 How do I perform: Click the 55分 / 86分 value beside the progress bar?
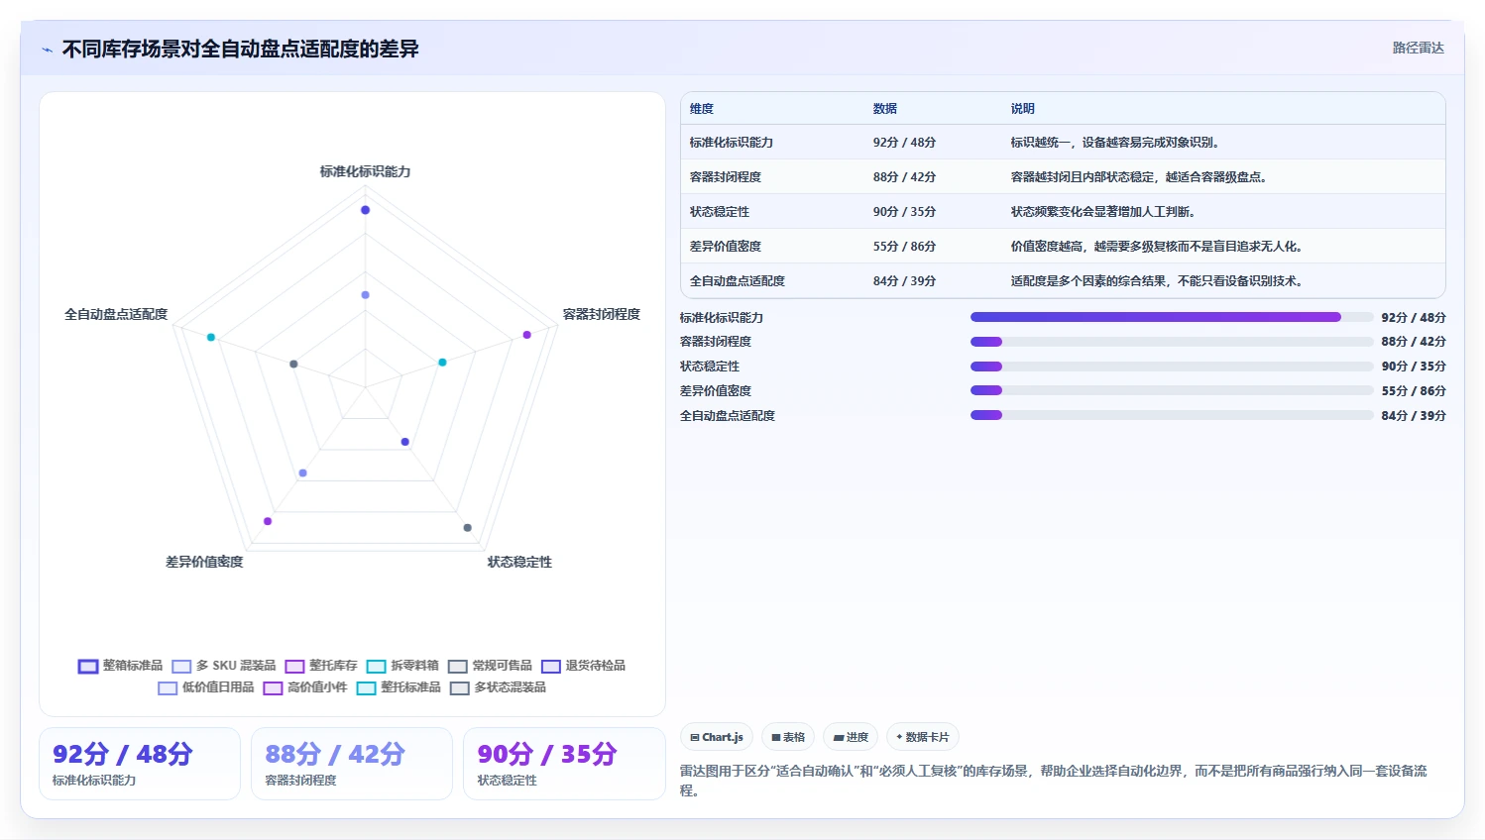coord(1414,391)
